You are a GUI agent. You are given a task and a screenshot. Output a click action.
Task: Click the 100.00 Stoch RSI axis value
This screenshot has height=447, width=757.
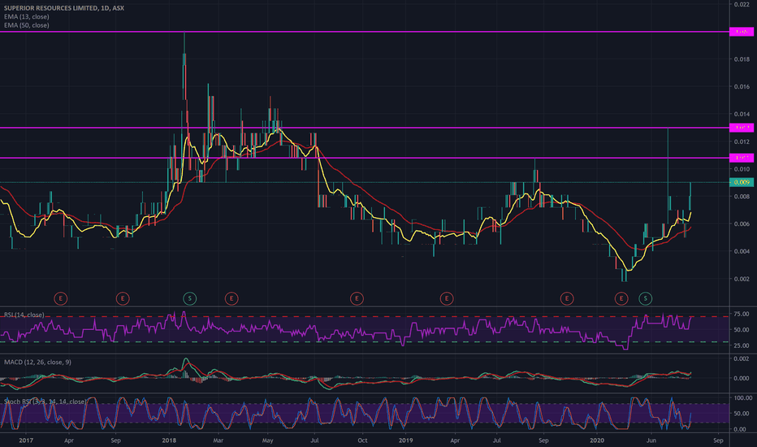tap(743, 398)
